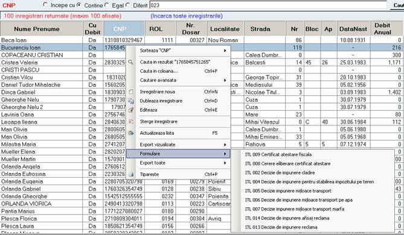Choose Editeaza from context menu
This screenshot has height=235, width=404.
tap(178, 110)
